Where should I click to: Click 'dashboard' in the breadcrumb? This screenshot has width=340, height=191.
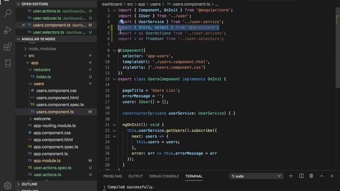tap(112, 4)
